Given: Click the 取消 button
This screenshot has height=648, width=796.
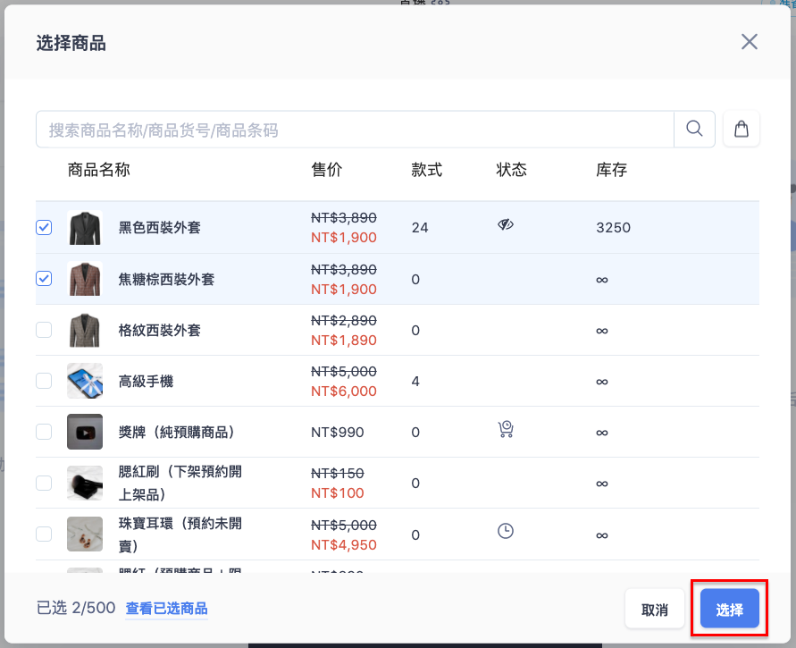Looking at the screenshot, I should point(654,609).
